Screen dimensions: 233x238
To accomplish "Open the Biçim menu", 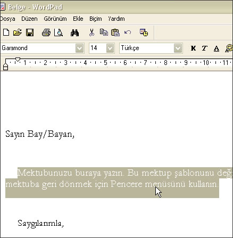I will coord(96,19).
